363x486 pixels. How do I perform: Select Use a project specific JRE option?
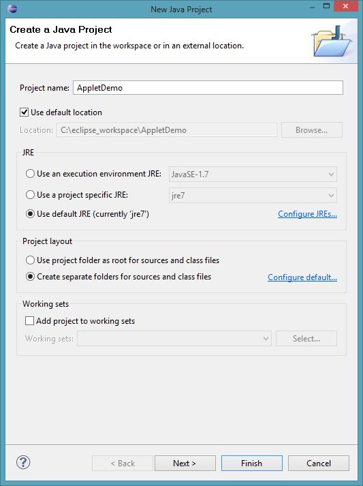tap(30, 195)
